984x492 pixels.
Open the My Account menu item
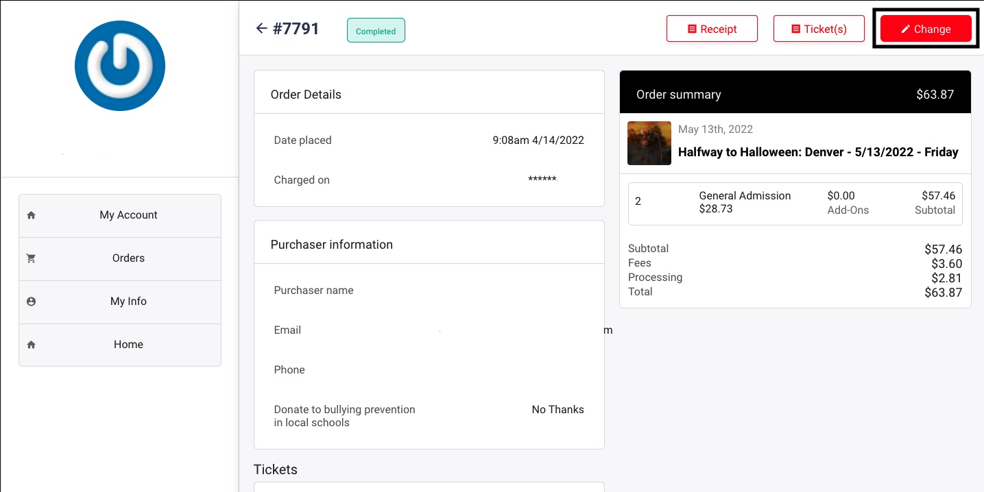coord(128,215)
